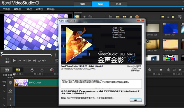Viewport: 184px width, 108px height.
Task: Open the 编辑(E) menu
Action: coord(17,9)
